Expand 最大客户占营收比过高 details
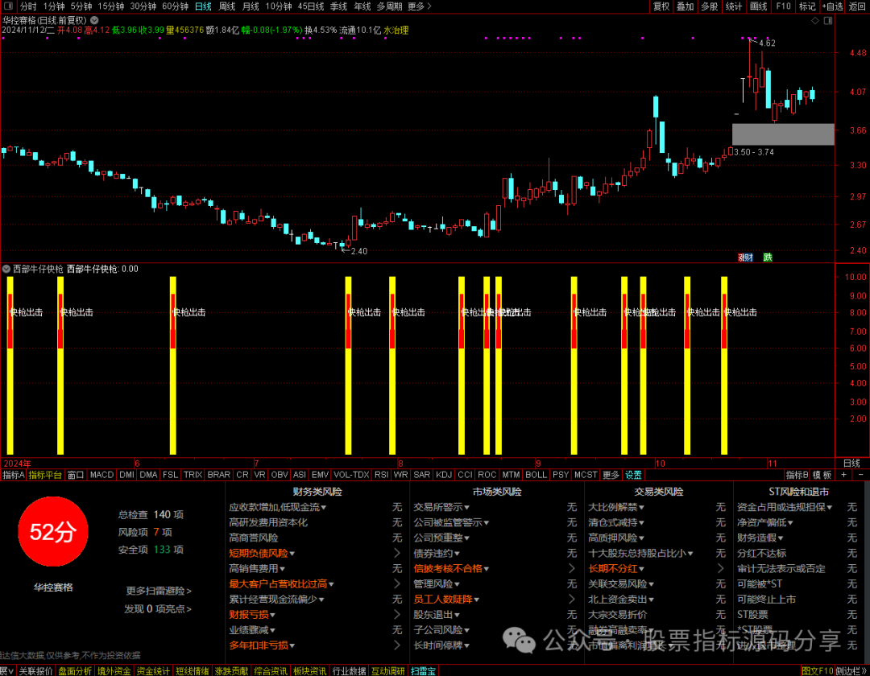 coord(281,583)
